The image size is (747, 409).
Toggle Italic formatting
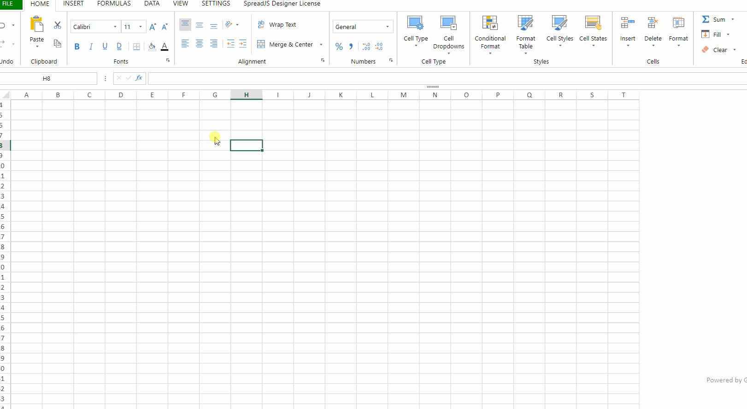[x=91, y=47]
